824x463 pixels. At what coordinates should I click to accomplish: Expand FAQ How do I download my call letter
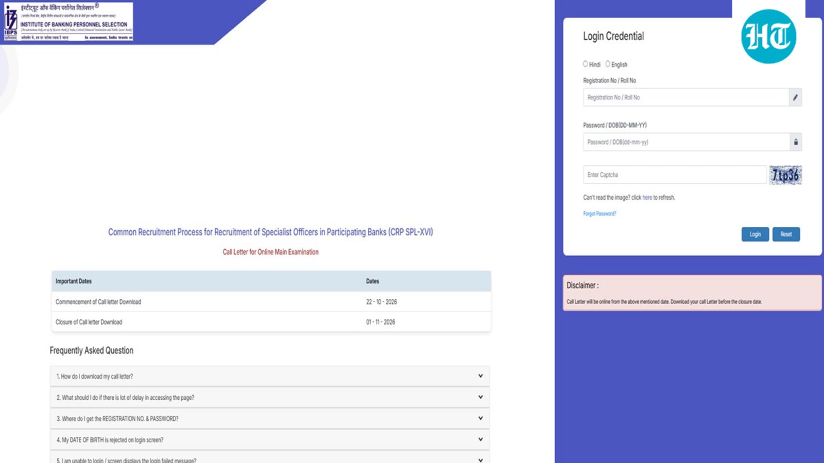(270, 376)
